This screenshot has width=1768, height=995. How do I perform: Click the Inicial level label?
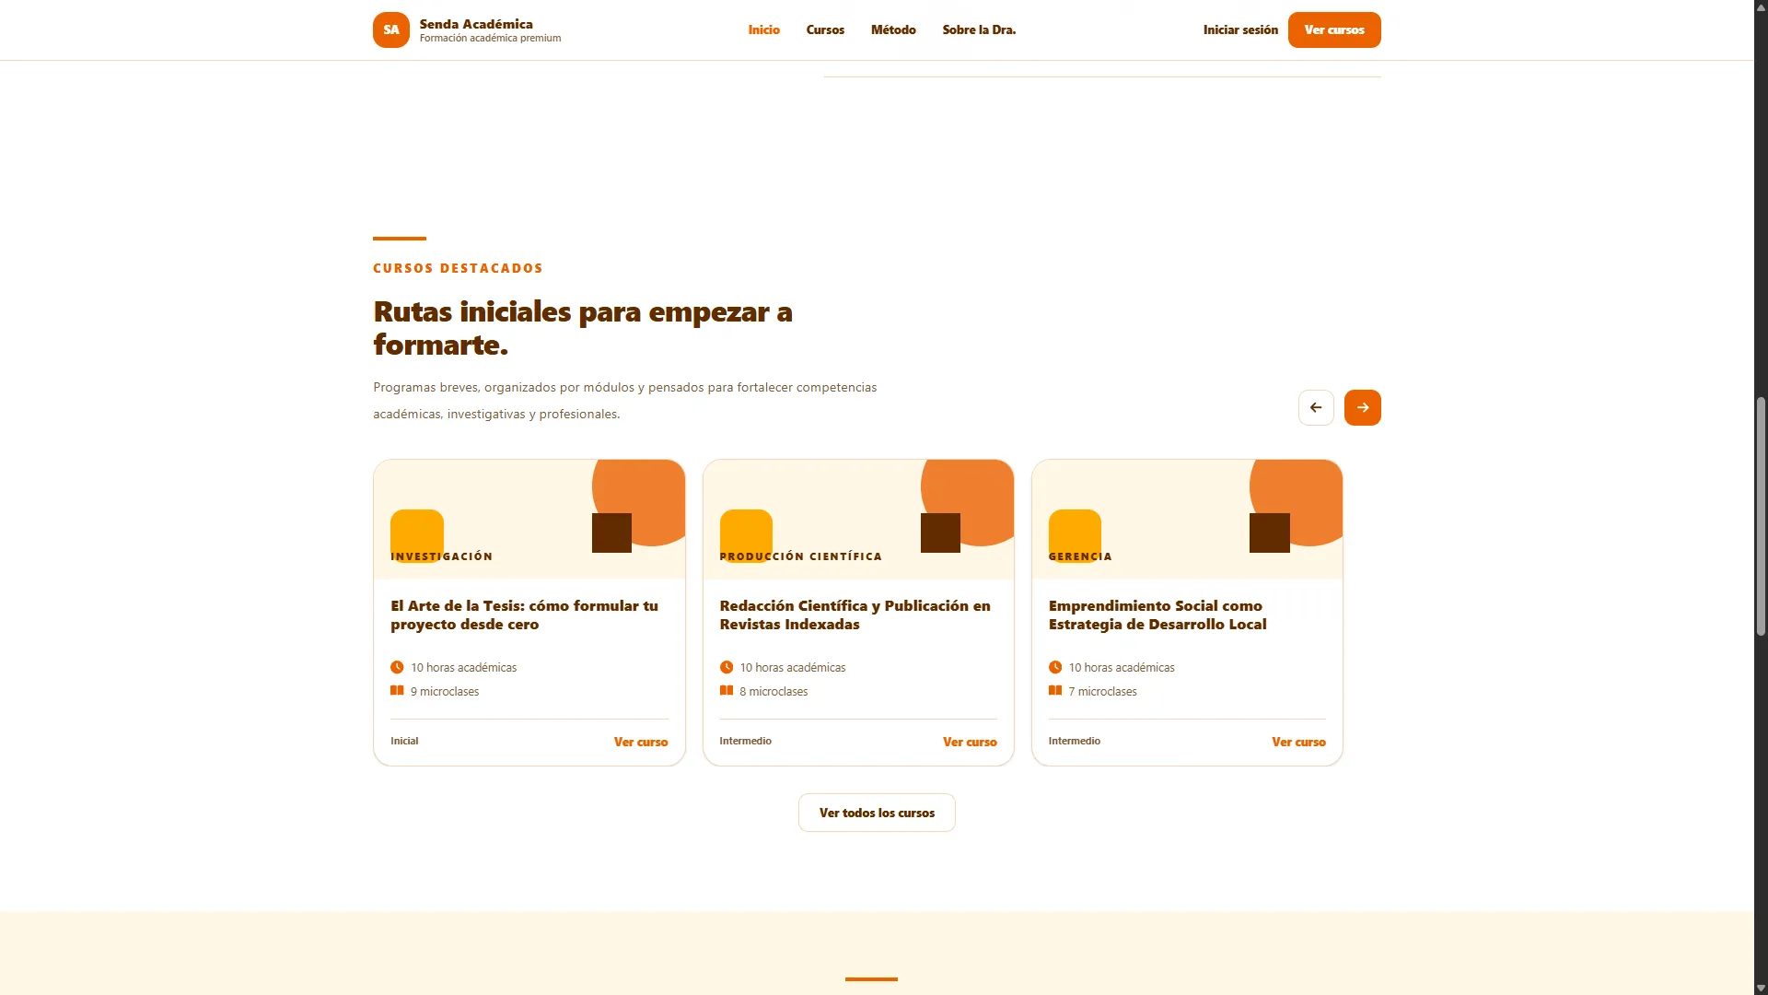404,741
